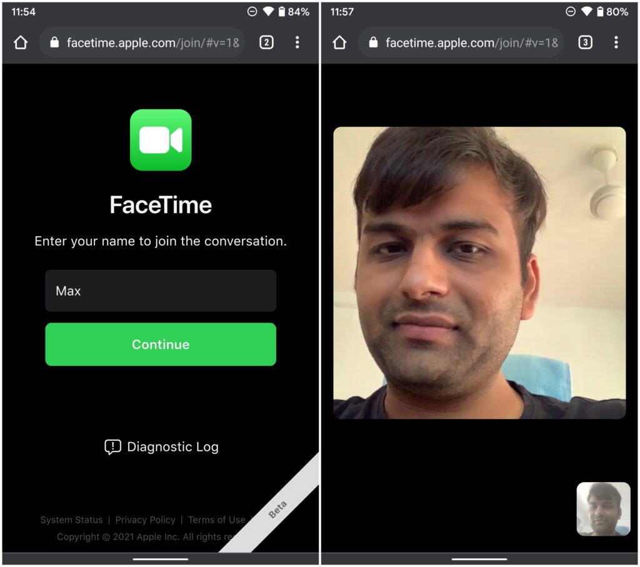This screenshot has height=567, width=640.
Task: Open the Diagnostic Log text link
Action: pos(172,447)
